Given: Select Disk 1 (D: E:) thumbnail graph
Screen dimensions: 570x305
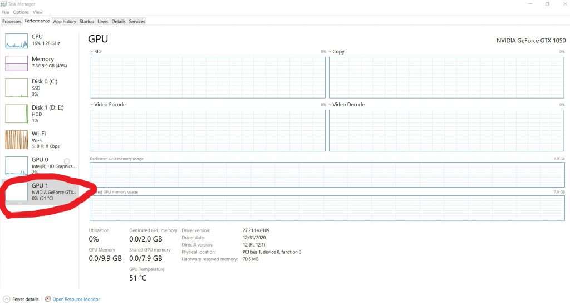Looking at the screenshot, I should (x=16, y=114).
